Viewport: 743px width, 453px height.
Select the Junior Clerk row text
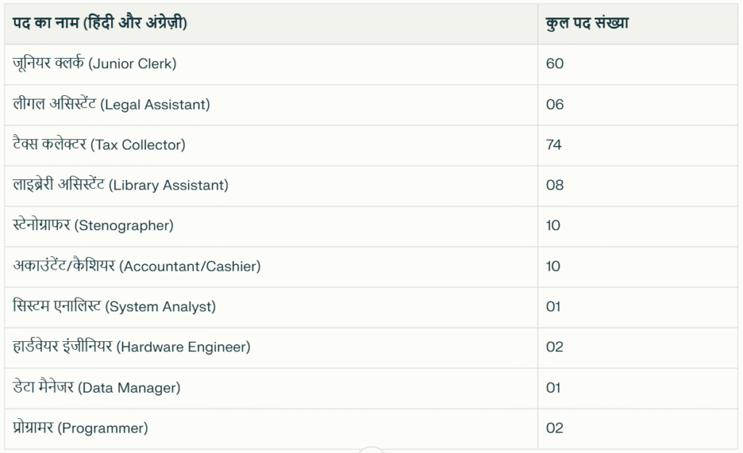coord(95,64)
